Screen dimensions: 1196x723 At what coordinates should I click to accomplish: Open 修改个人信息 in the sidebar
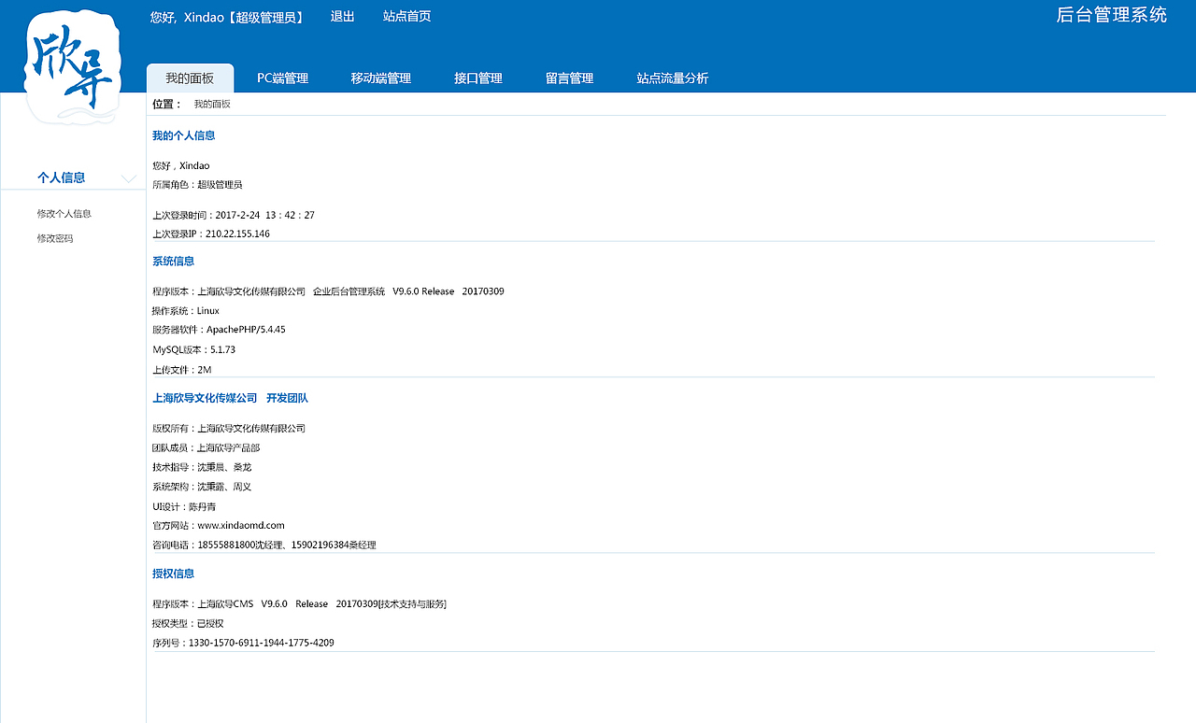click(x=64, y=214)
